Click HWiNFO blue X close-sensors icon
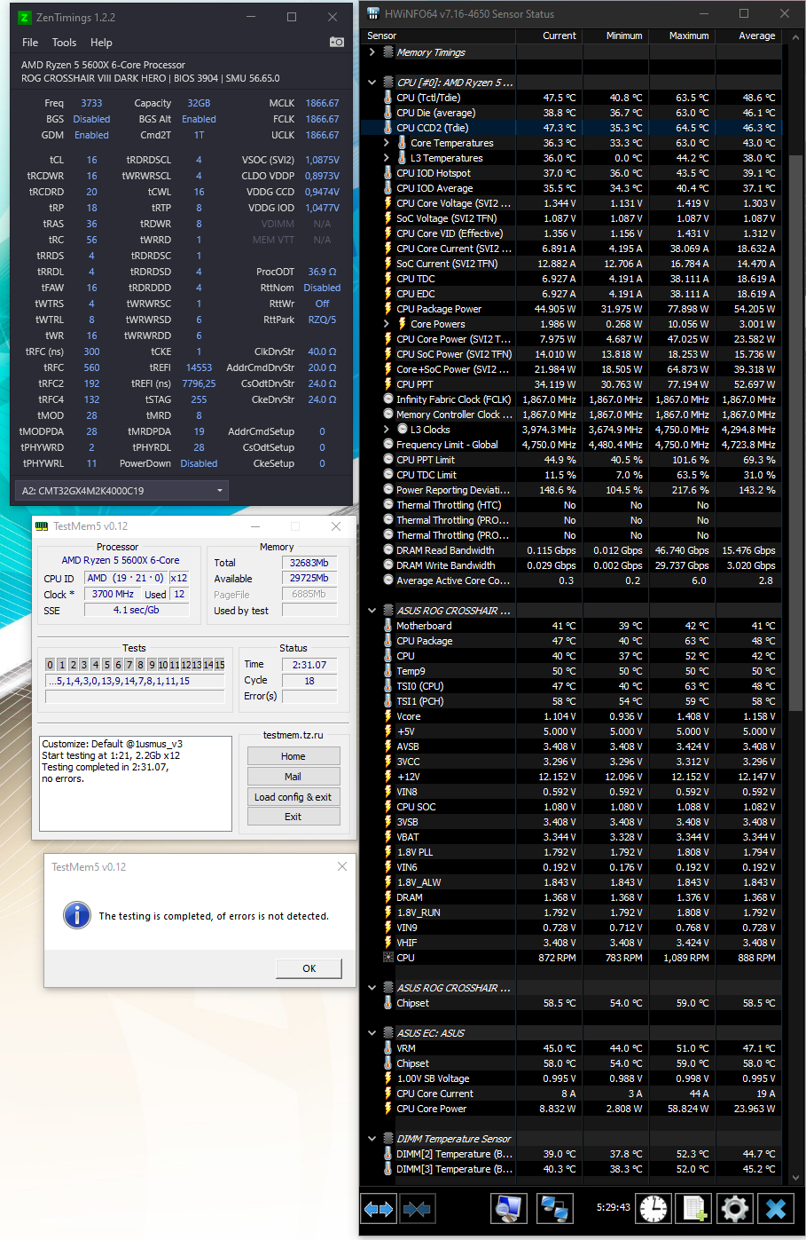 (776, 1208)
